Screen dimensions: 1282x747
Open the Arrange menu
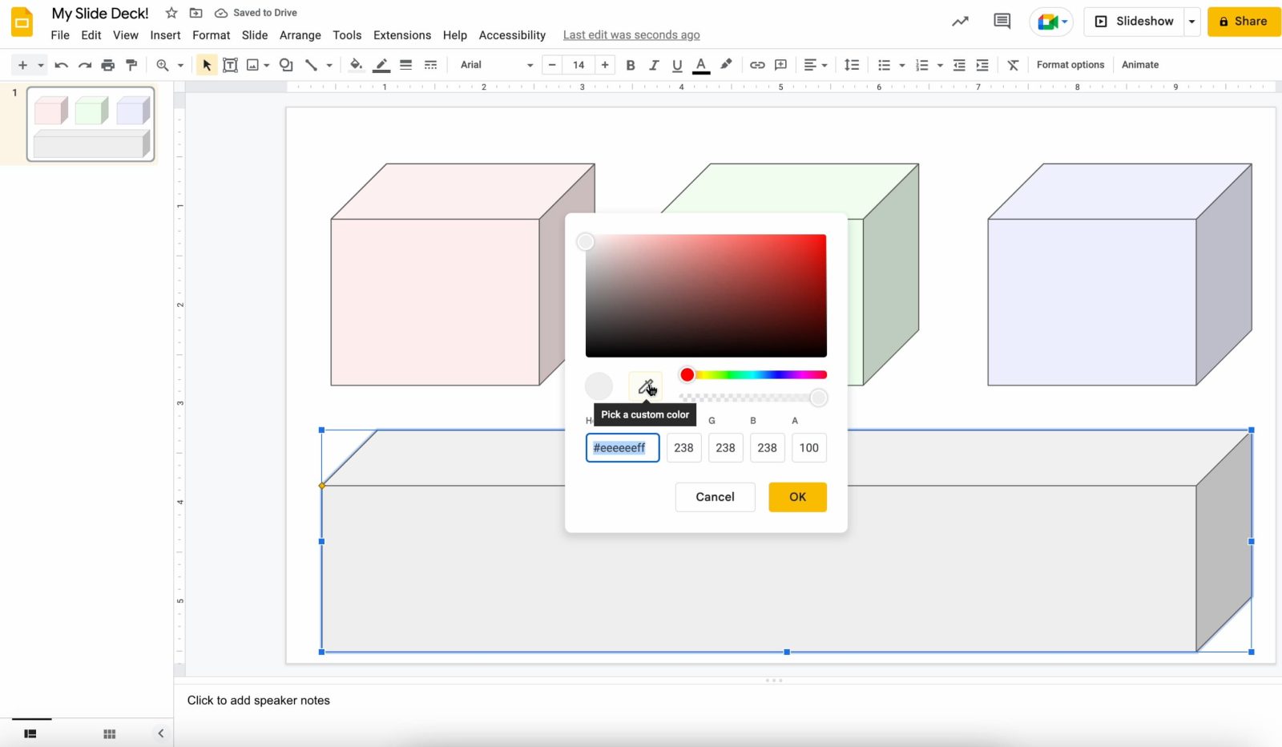[300, 35]
